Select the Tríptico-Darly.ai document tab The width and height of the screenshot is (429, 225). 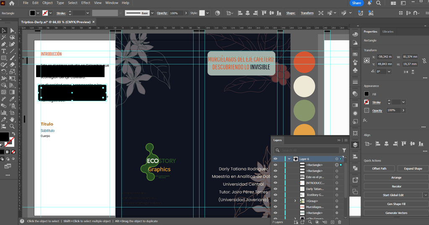(x=56, y=22)
